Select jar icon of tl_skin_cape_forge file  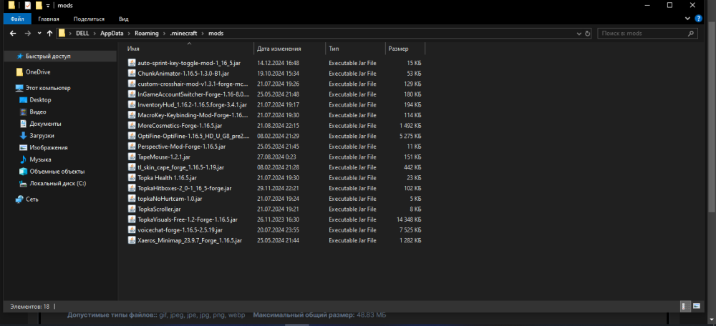(x=132, y=167)
